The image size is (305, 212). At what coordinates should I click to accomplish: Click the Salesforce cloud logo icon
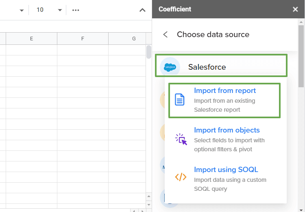[x=170, y=67]
